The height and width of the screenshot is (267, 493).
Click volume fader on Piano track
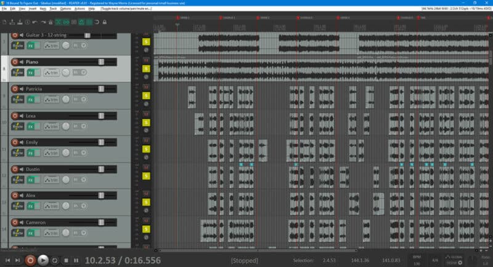click(101, 62)
